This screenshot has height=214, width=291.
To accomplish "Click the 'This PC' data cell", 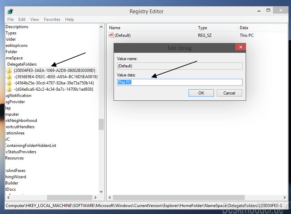I will point(247,35).
